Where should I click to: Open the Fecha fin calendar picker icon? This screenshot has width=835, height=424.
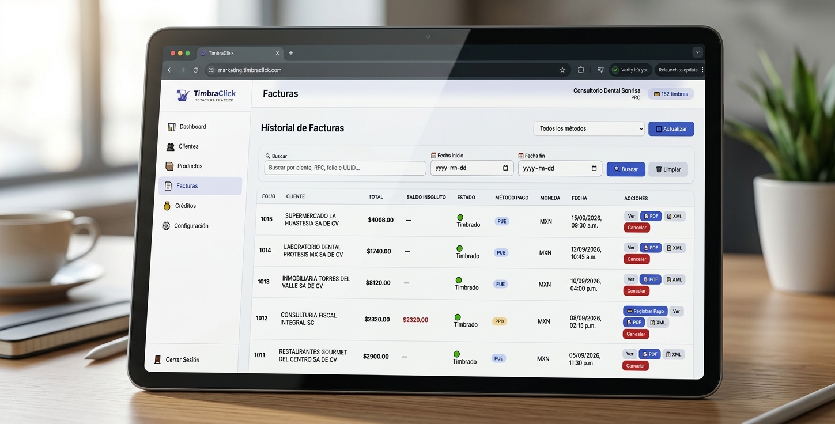(x=594, y=168)
